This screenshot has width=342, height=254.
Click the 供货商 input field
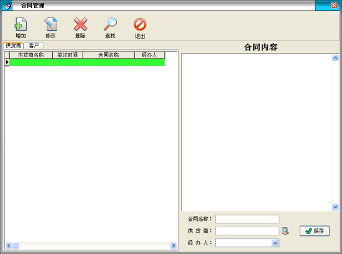[x=247, y=231]
